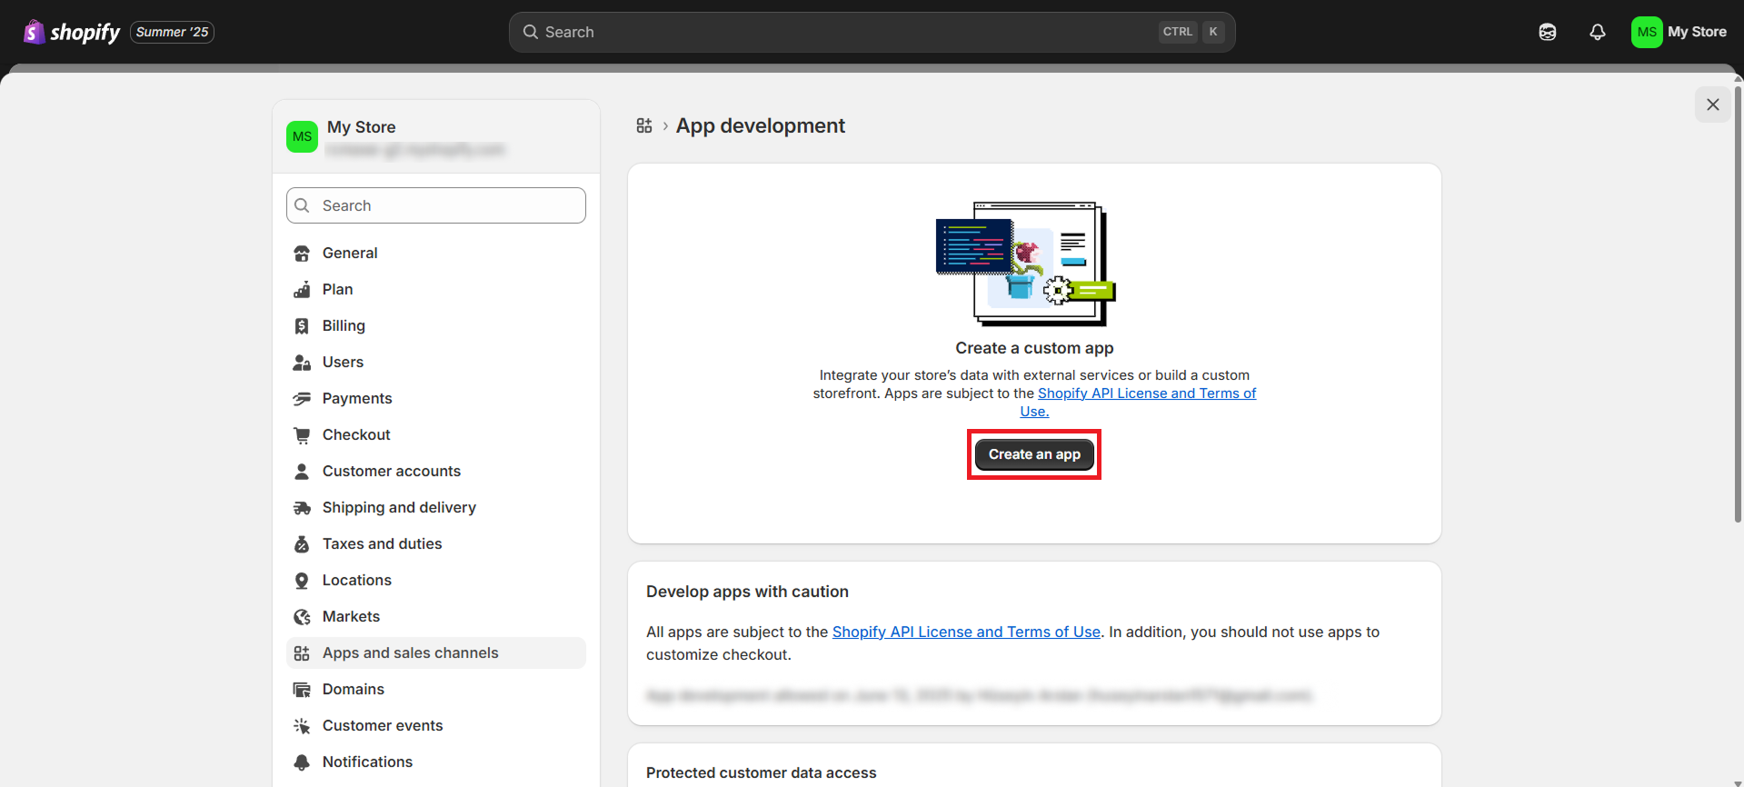1744x787 pixels.
Task: Click the green MS avatar in the top bar
Action: (x=1647, y=32)
